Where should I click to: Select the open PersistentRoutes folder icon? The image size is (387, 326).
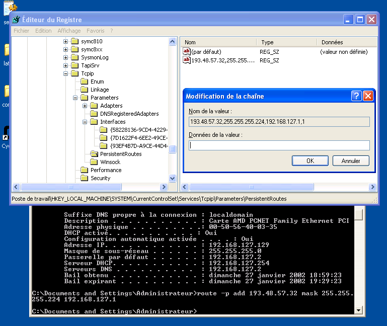click(94, 154)
